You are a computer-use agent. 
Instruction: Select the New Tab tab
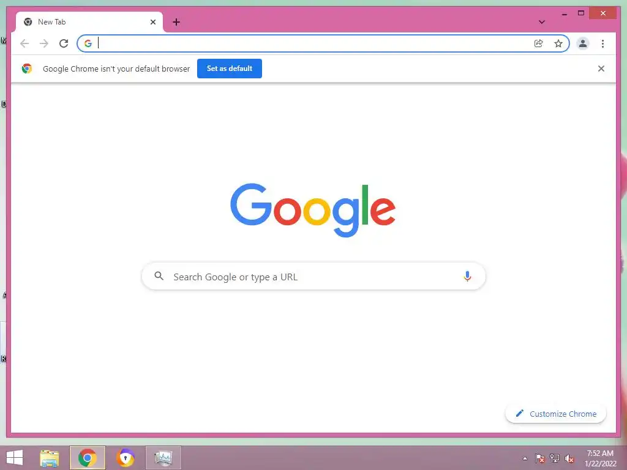coord(89,22)
